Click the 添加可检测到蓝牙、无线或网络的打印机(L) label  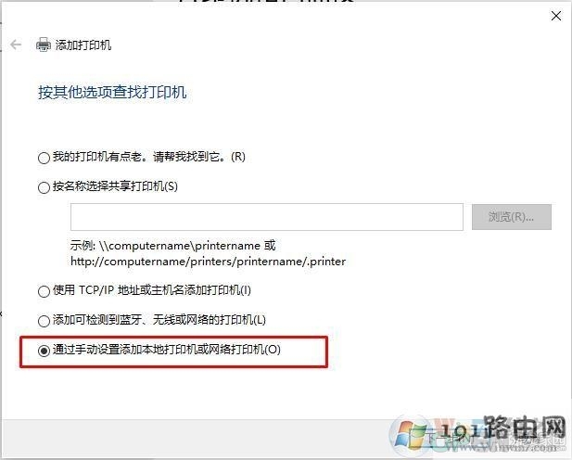tap(159, 320)
